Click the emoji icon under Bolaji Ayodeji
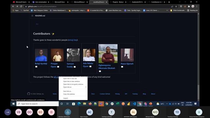The height and width of the screenshot is (118, 210). pyautogui.click(x=36, y=67)
